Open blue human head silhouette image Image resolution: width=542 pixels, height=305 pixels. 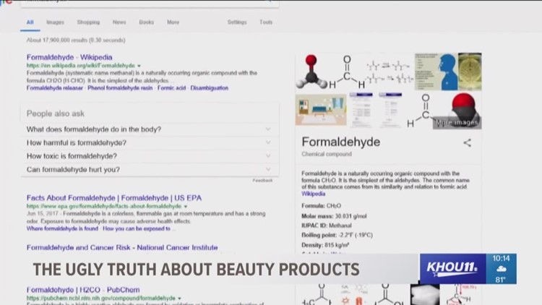click(436, 72)
